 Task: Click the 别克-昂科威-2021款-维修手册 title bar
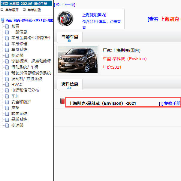coord(26,4)
